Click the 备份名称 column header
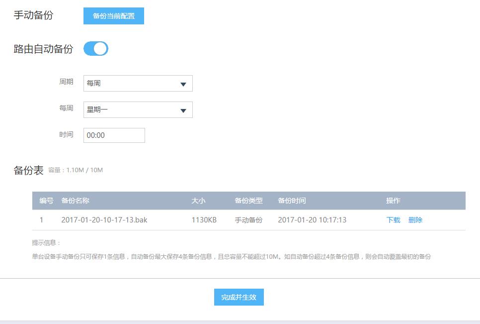480x324 pixels. [x=75, y=201]
